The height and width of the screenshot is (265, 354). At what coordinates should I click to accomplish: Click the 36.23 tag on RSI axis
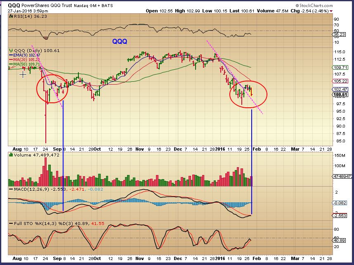click(x=339, y=35)
